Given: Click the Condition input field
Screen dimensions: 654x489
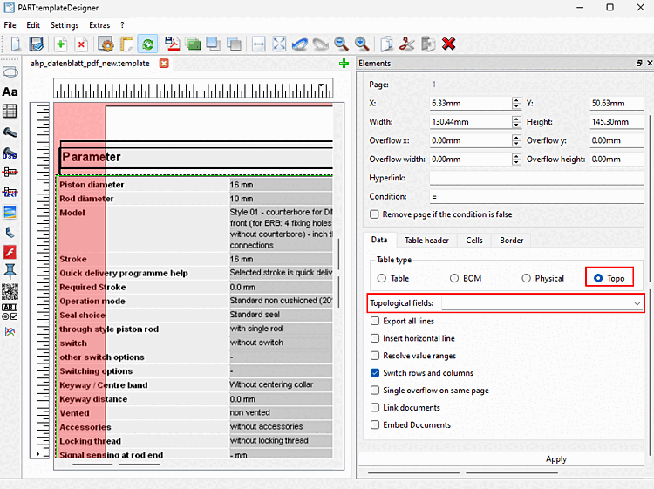Looking at the screenshot, I should pos(537,197).
